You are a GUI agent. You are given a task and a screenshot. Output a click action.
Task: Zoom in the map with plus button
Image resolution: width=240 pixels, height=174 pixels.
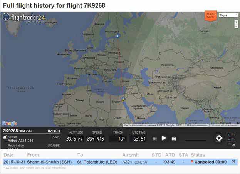tap(236, 22)
